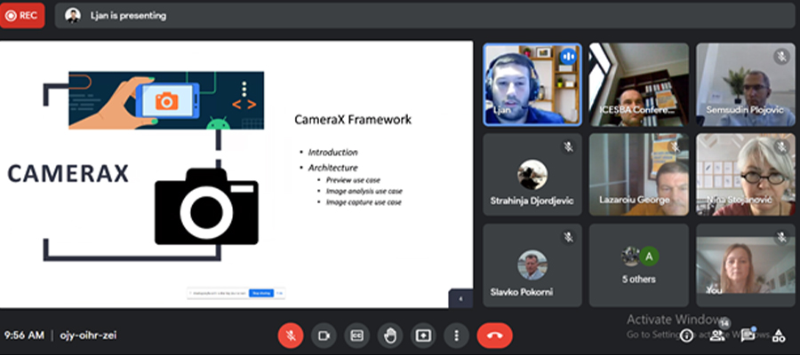Raise your hand in the meeting
Image resolution: width=800 pixels, height=355 pixels.
coord(389,335)
